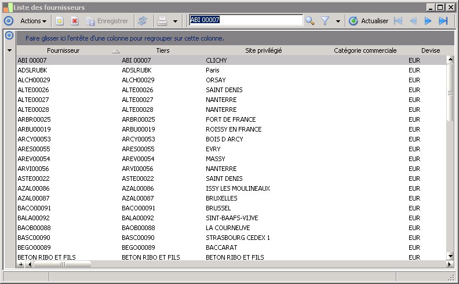This screenshot has width=459, height=284.
Task: Click the delete record red X icon
Action: [x=75, y=21]
